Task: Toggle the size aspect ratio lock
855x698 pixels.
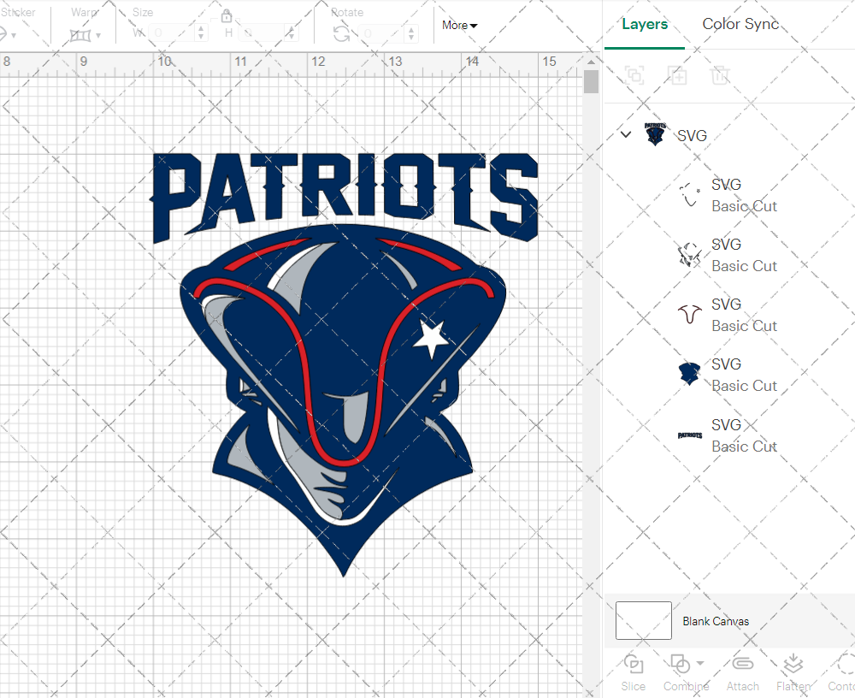Action: pyautogui.click(x=227, y=16)
